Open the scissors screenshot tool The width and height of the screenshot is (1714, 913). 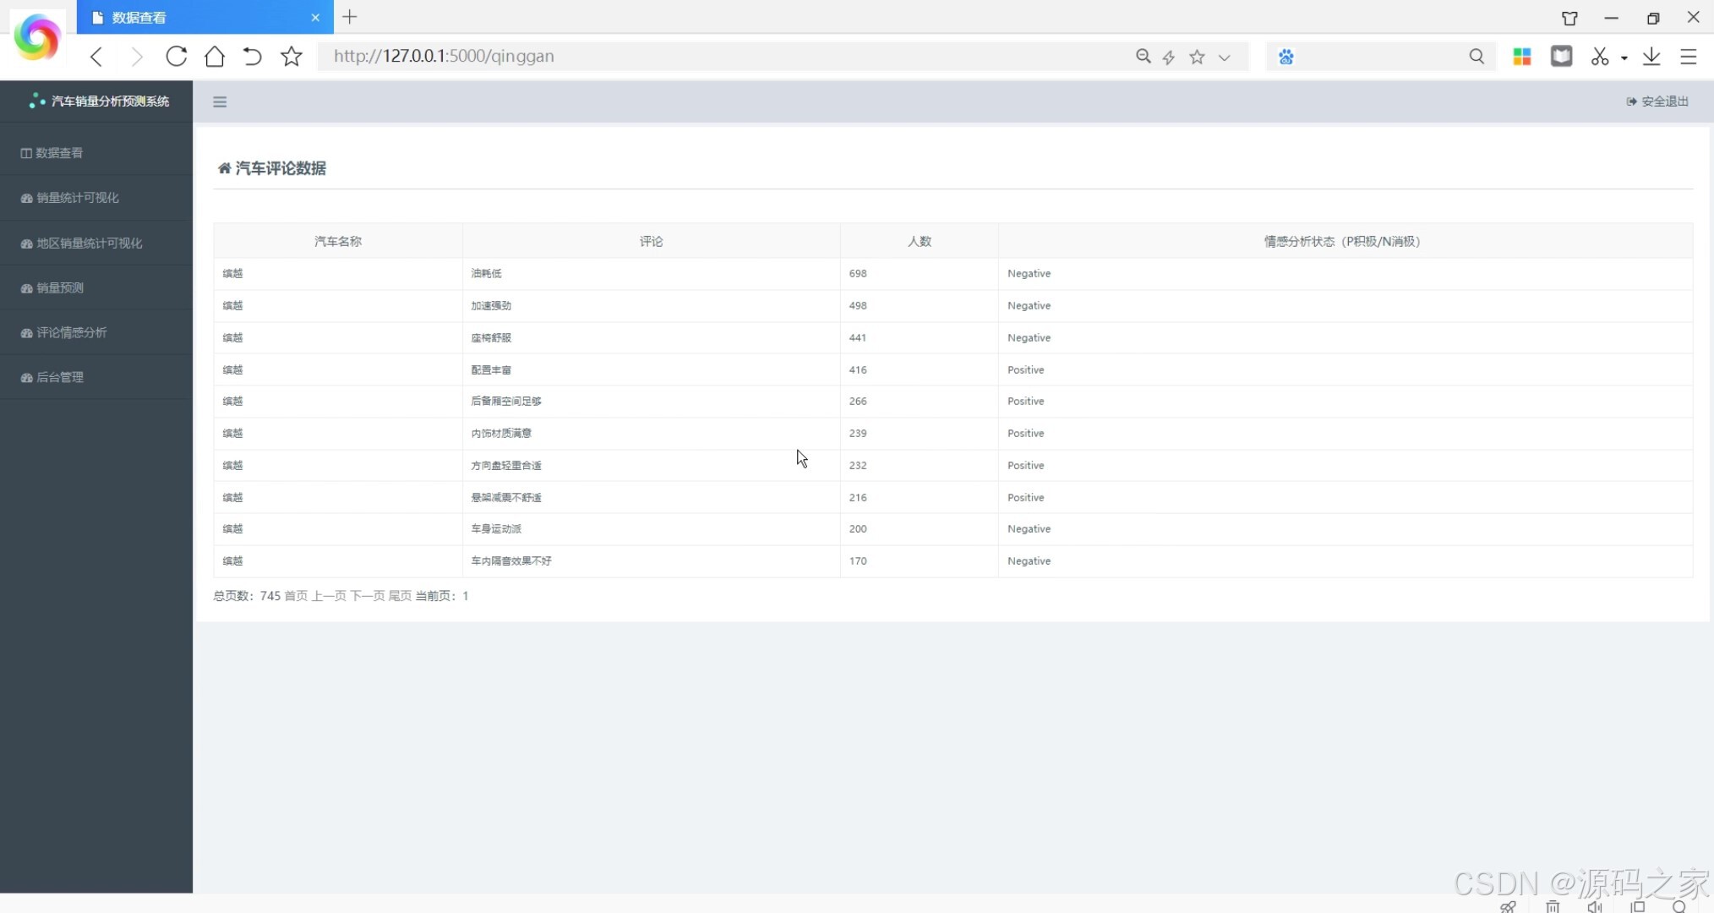pyautogui.click(x=1599, y=57)
